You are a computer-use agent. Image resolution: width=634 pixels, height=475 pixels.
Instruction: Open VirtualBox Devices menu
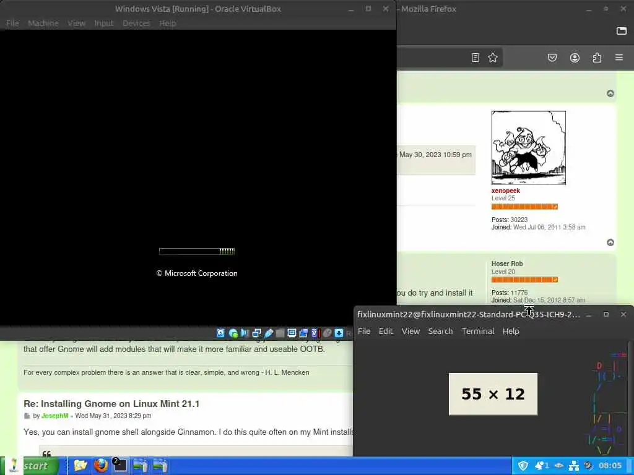(x=136, y=23)
